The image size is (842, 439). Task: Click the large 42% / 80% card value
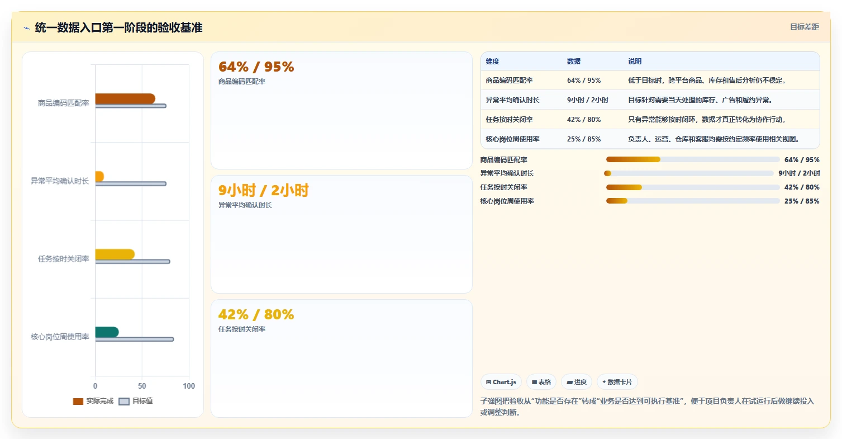coord(256,315)
